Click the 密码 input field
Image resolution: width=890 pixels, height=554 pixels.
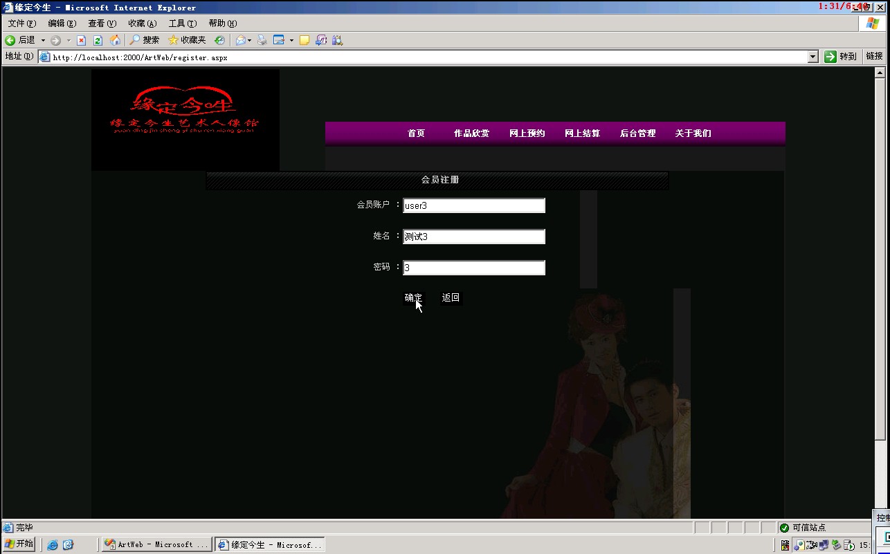[x=474, y=268]
